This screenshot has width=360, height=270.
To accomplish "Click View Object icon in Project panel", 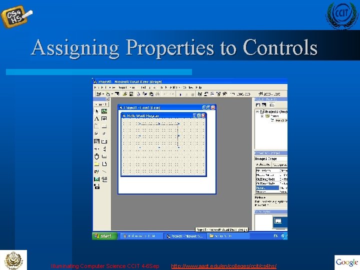I will [x=264, y=105].
